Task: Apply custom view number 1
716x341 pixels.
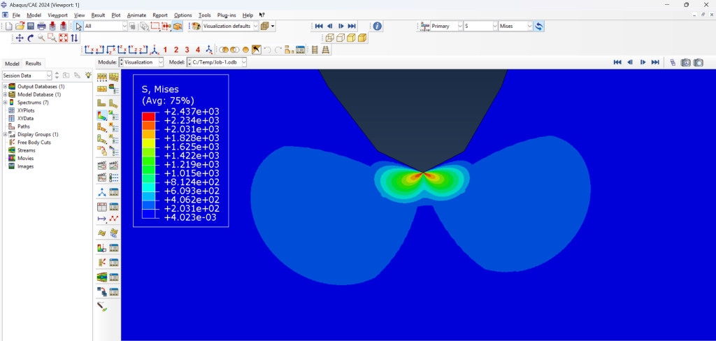Action: pos(165,50)
